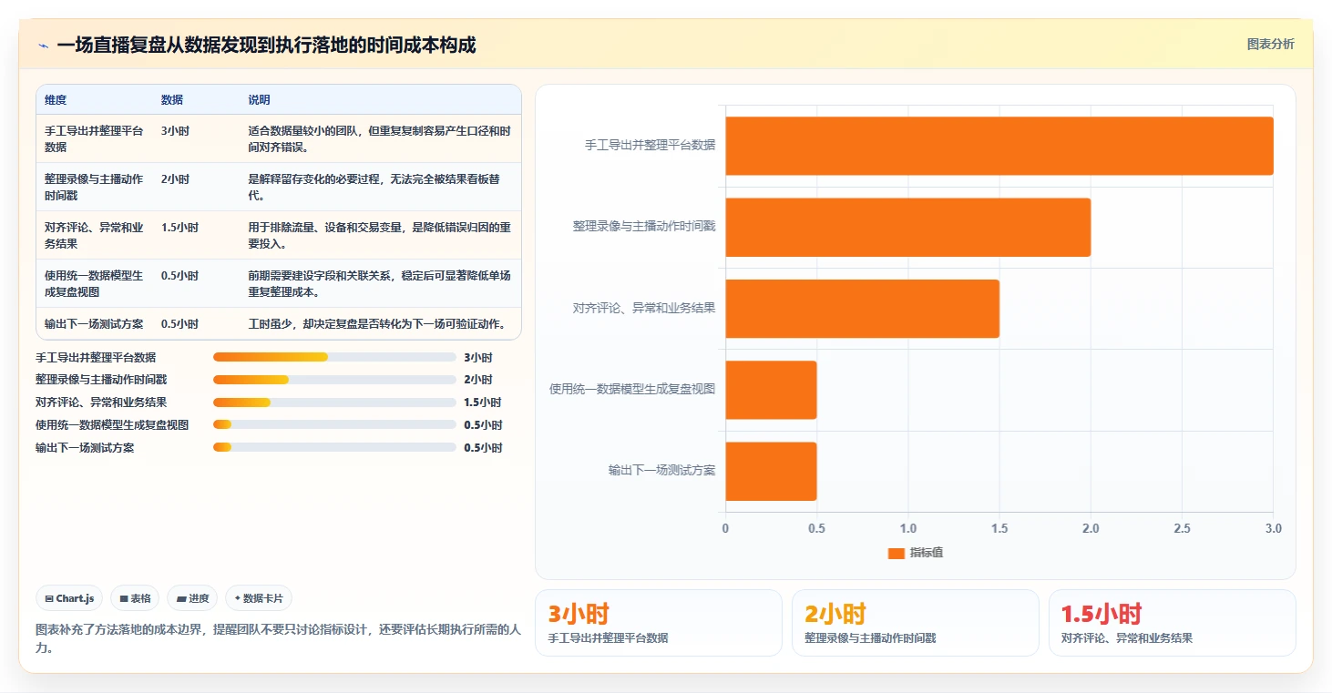
Task: Click footer note starting 图表补充了方法落地
Action: pos(278,639)
